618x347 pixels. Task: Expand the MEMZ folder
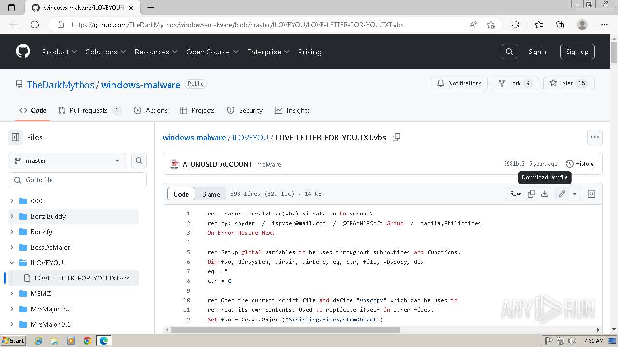(x=12, y=294)
